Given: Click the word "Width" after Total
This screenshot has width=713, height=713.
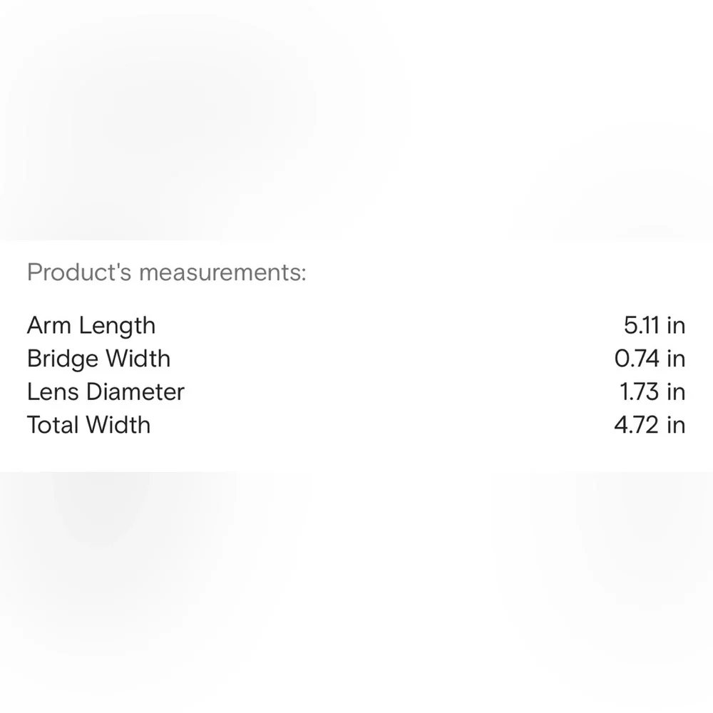Looking at the screenshot, I should coord(119,425).
